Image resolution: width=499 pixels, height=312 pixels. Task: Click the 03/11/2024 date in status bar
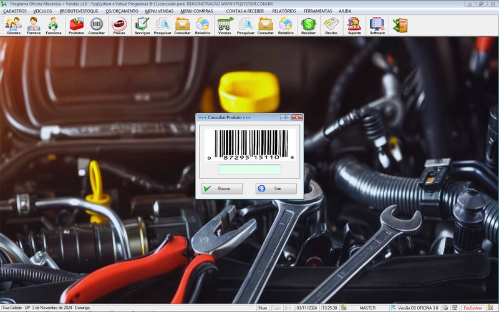307,308
